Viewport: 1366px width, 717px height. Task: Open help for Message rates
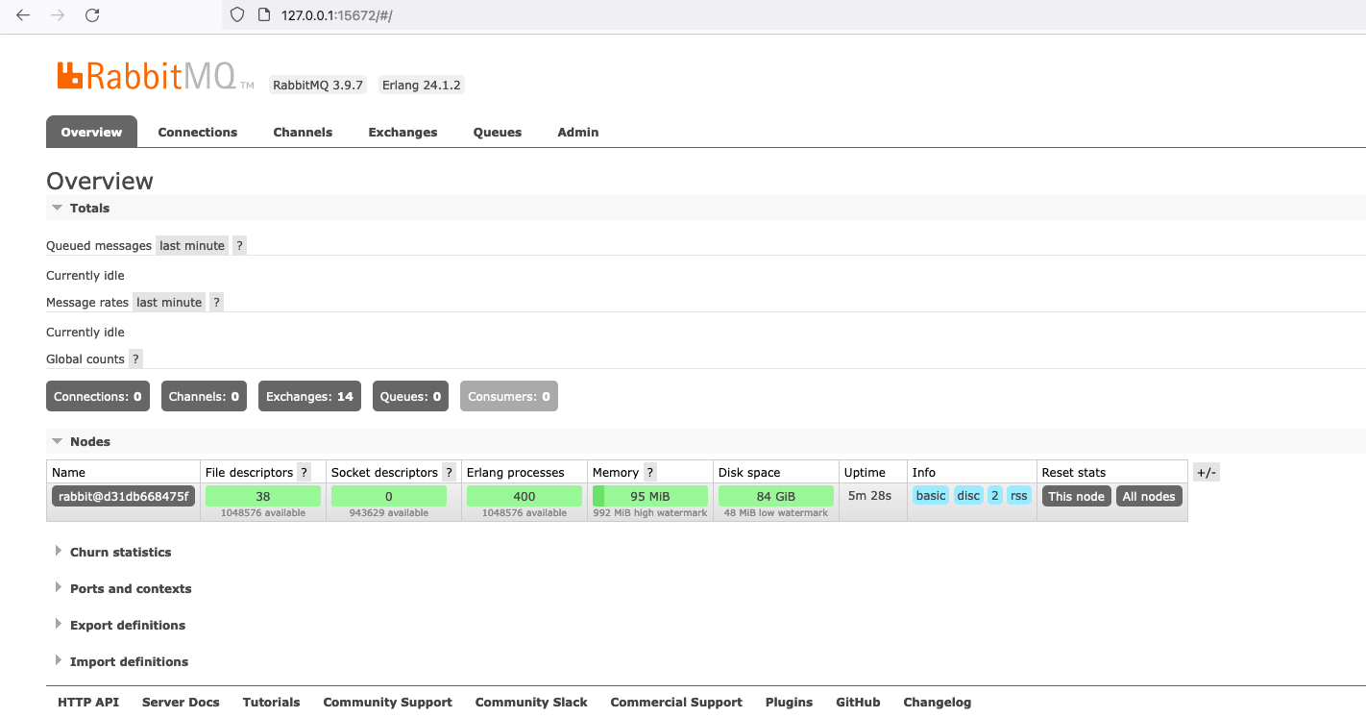tap(217, 302)
